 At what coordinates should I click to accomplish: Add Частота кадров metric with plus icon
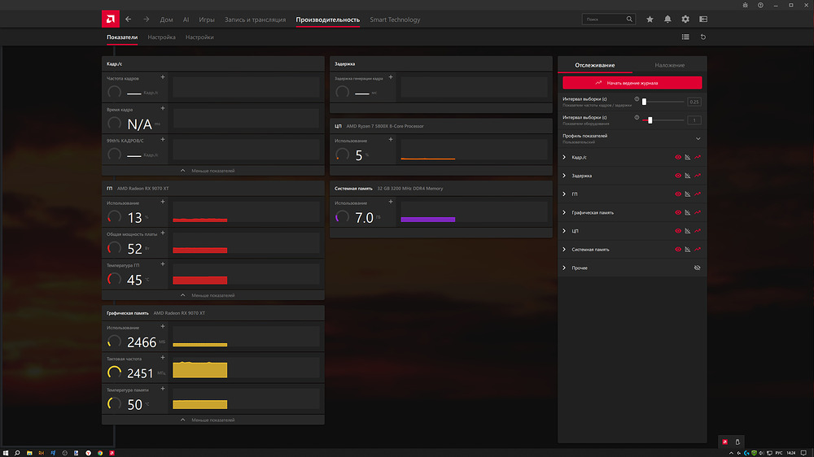tap(163, 77)
